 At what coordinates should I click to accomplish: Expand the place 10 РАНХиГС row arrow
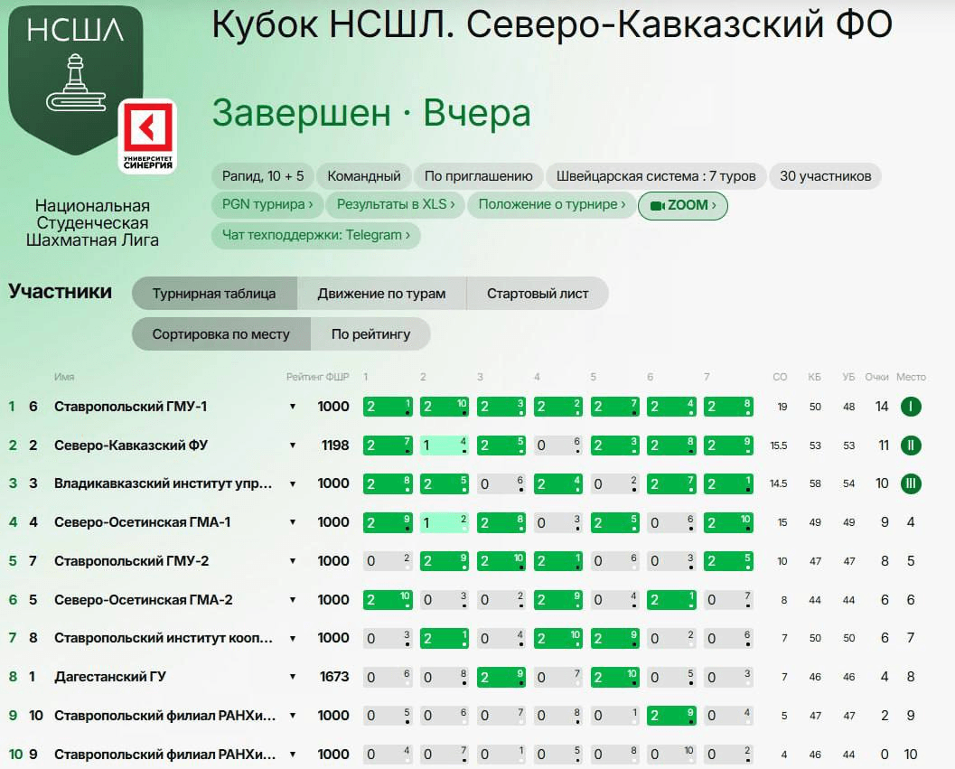pyautogui.click(x=293, y=755)
